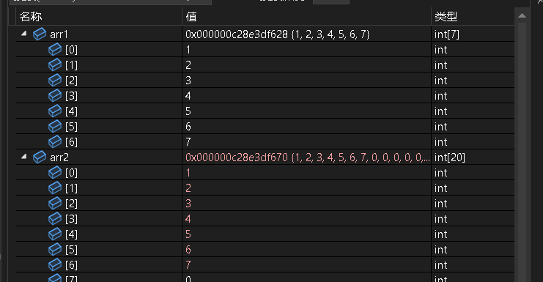Select value 5 of arr1 [4]
The image size is (543, 282).
(x=188, y=111)
